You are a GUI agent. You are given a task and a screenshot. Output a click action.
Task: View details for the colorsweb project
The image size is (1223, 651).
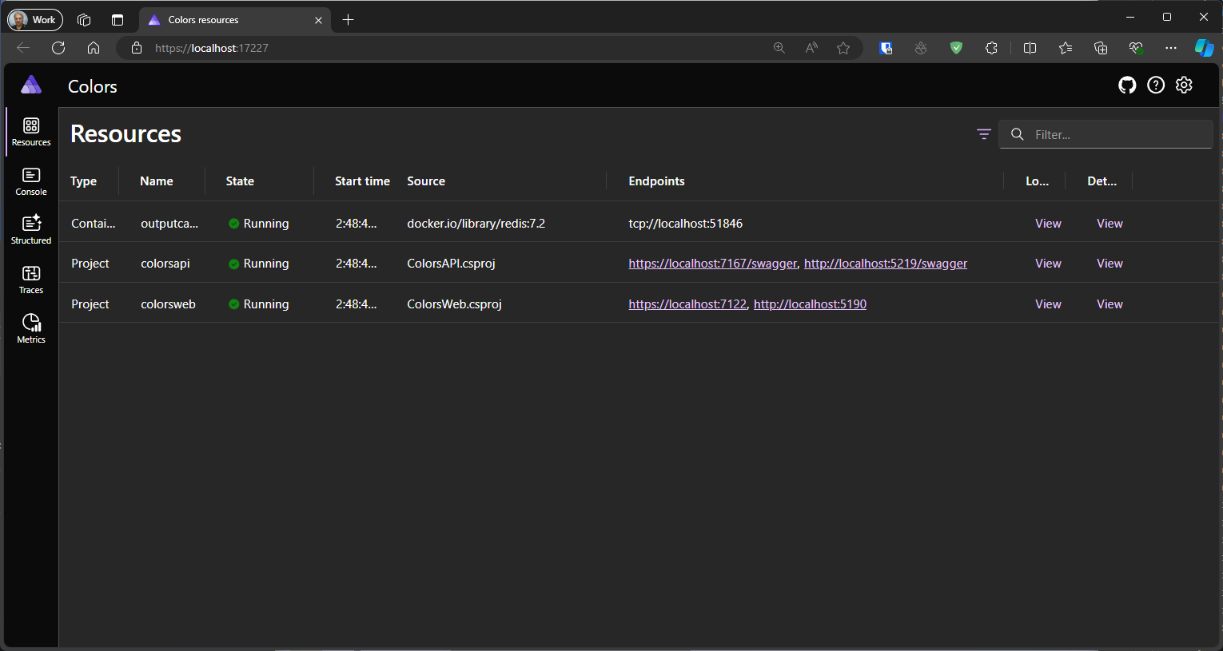(1109, 304)
